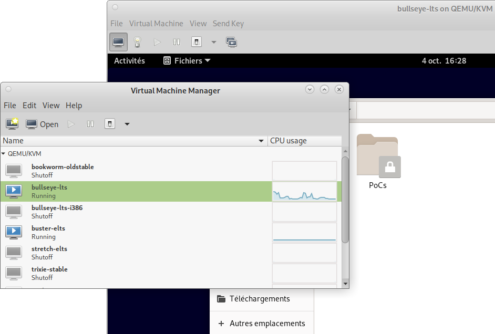
Task: Click the shutdown icon in Virtual Machine Manager
Action: tap(109, 123)
